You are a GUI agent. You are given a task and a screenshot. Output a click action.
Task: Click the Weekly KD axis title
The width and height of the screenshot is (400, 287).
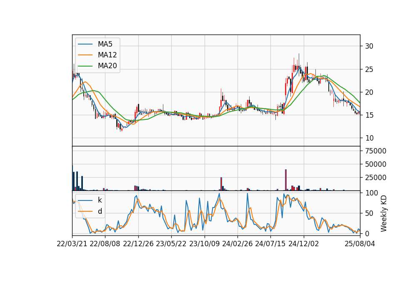click(383, 213)
